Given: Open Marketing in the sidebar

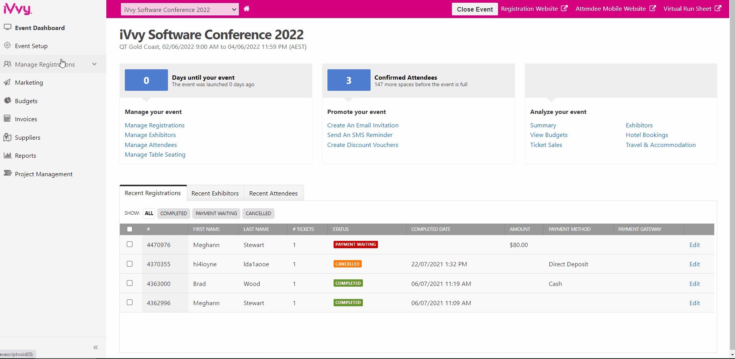Looking at the screenshot, I should (x=29, y=83).
